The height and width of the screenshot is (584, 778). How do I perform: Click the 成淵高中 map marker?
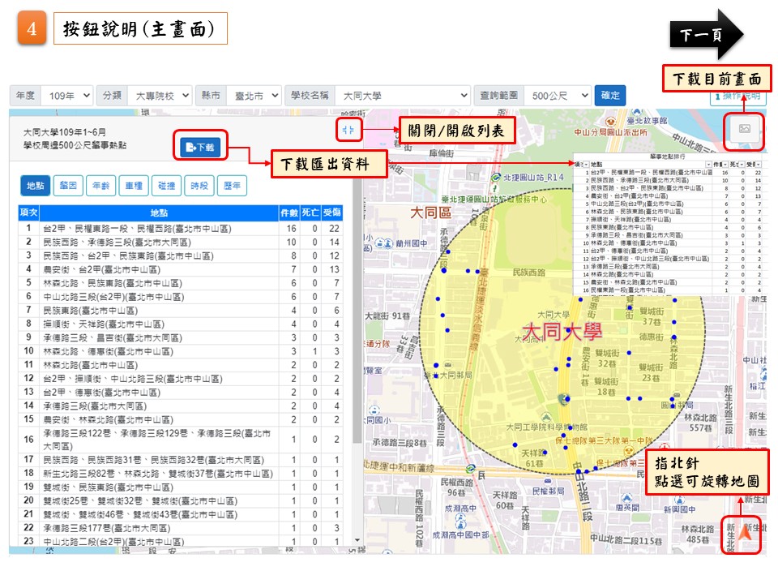[x=460, y=517]
